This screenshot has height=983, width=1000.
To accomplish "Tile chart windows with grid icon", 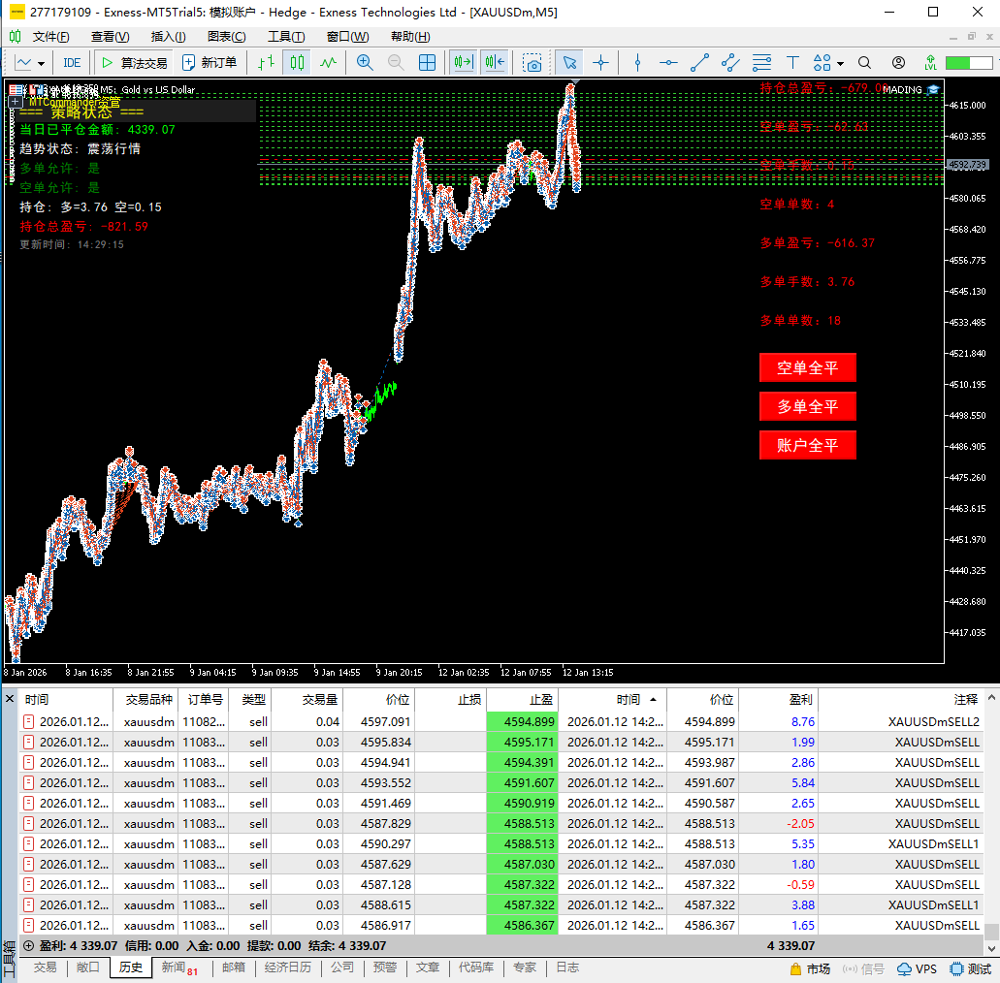I will [x=427, y=62].
